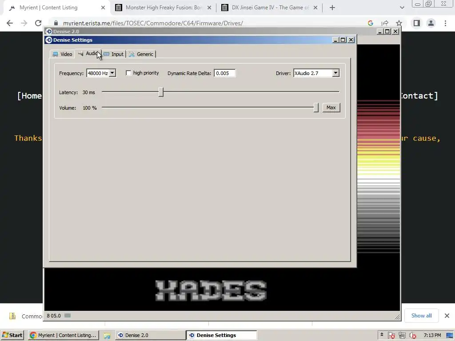Click the Dynamic Rate Delta input field

224,73
